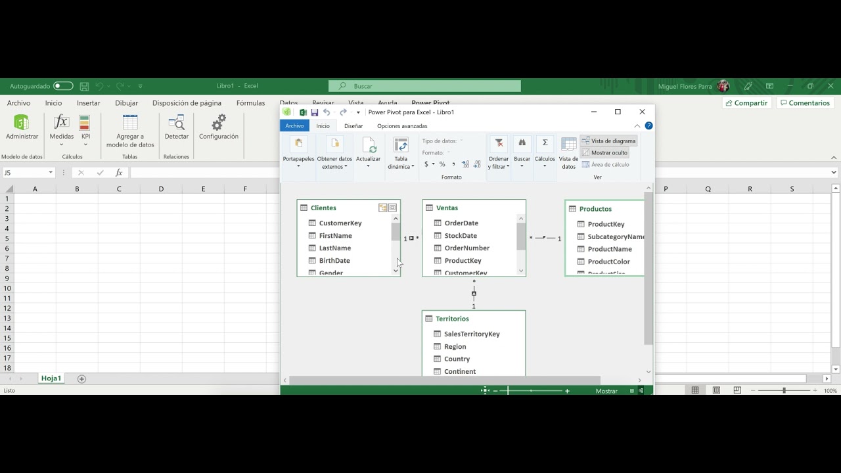Switch to Excel Insertar tab
The image size is (841, 473).
89,103
